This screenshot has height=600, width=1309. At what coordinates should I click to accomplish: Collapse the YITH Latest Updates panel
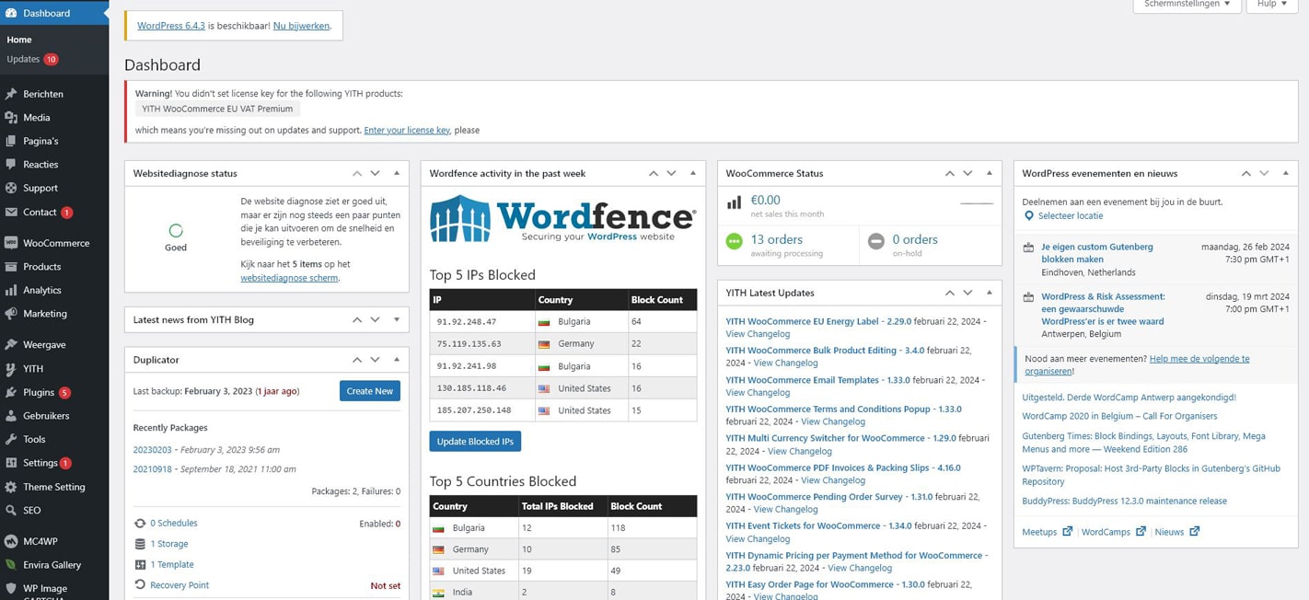[x=990, y=293]
